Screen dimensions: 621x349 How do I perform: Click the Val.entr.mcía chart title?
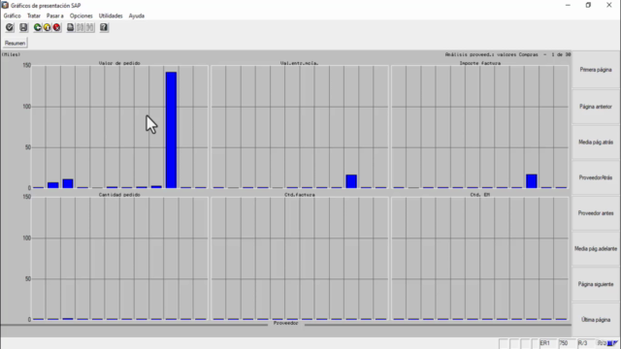300,63
